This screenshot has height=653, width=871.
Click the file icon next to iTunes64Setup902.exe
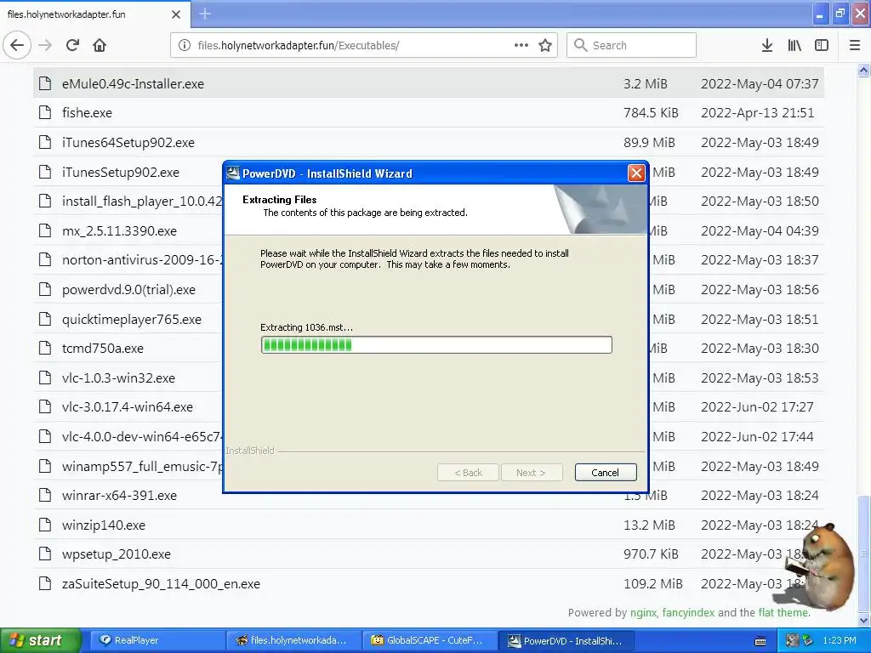45,142
